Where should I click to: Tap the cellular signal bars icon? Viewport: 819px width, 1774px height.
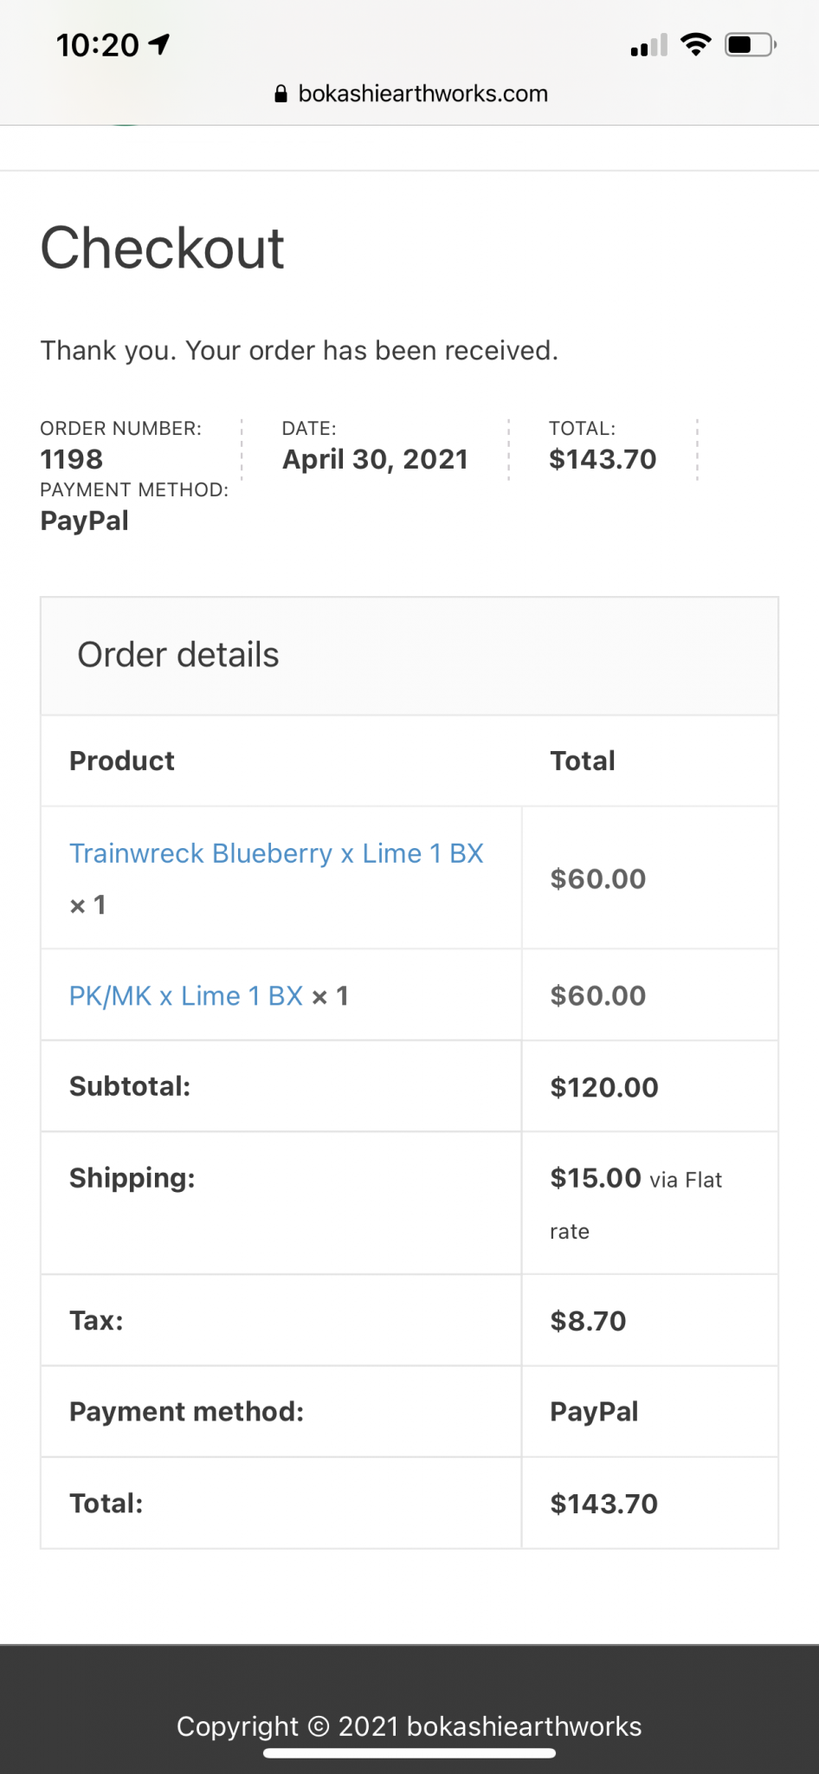(648, 45)
